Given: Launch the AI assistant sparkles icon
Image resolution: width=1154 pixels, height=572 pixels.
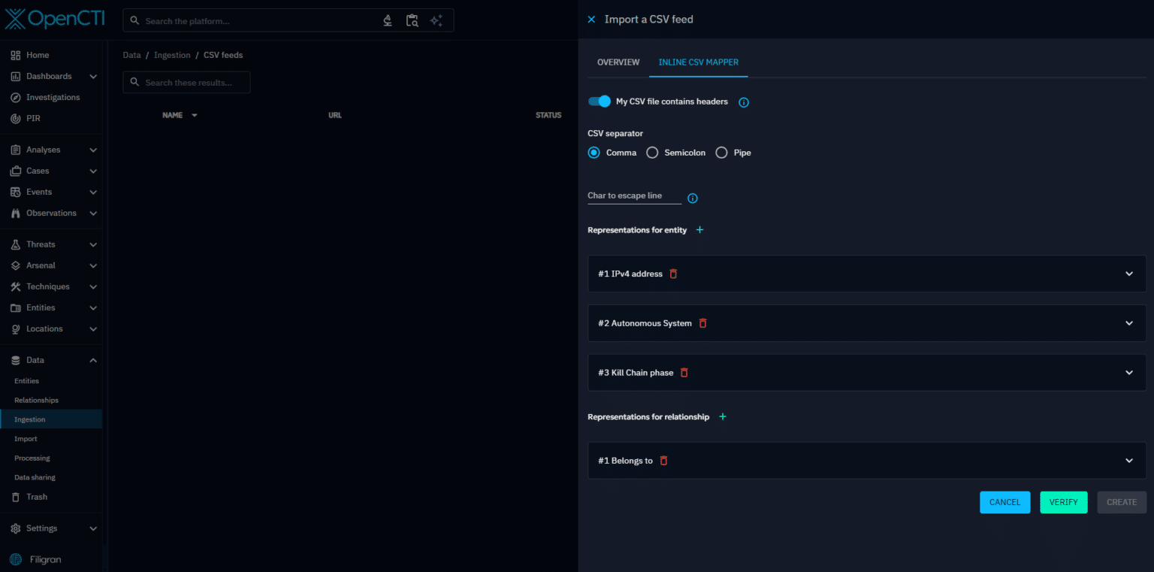Looking at the screenshot, I should click(x=437, y=20).
